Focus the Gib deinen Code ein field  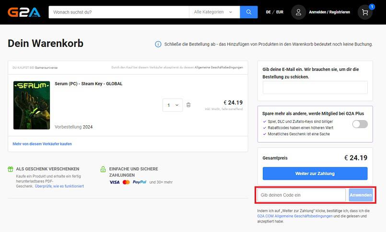(301, 195)
